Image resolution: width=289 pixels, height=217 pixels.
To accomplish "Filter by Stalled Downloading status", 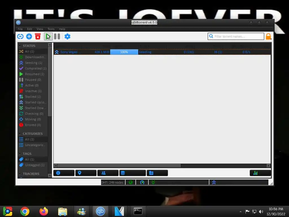I will pos(33,108).
